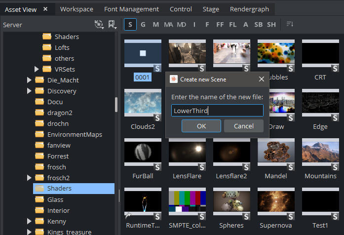Image resolution: width=344 pixels, height=235 pixels.
Task: Expand the Die_Macht folder
Action: [29, 80]
